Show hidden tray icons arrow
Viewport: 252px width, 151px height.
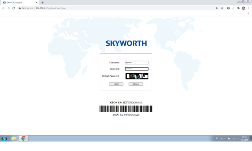pyautogui.click(x=221, y=138)
